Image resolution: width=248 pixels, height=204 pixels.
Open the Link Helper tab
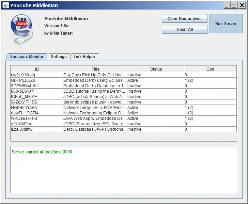point(84,57)
